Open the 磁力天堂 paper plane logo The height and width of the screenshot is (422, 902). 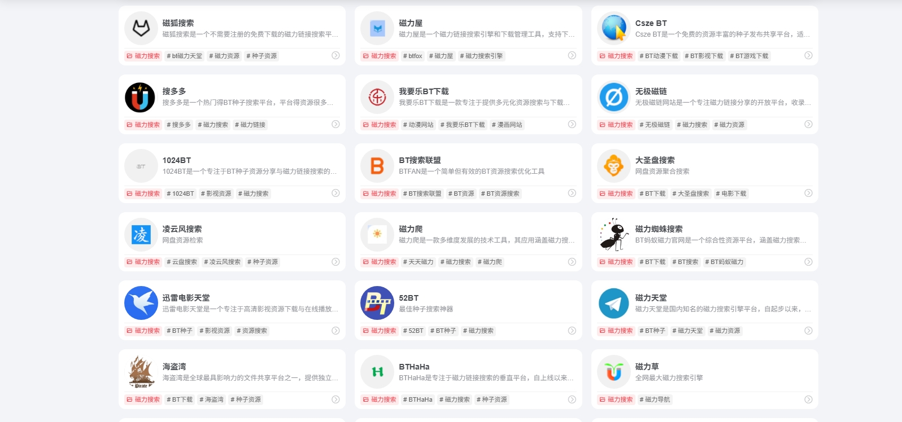pos(614,303)
